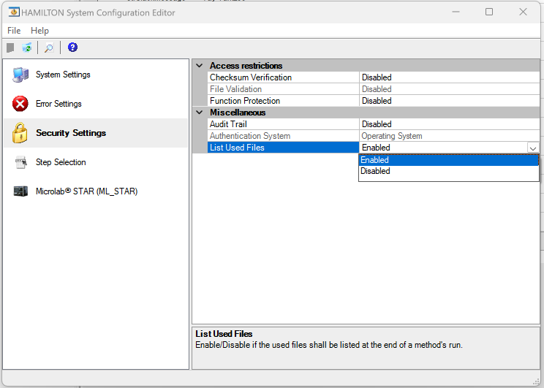Click the Microlab STAR instrument icon

pos(20,191)
